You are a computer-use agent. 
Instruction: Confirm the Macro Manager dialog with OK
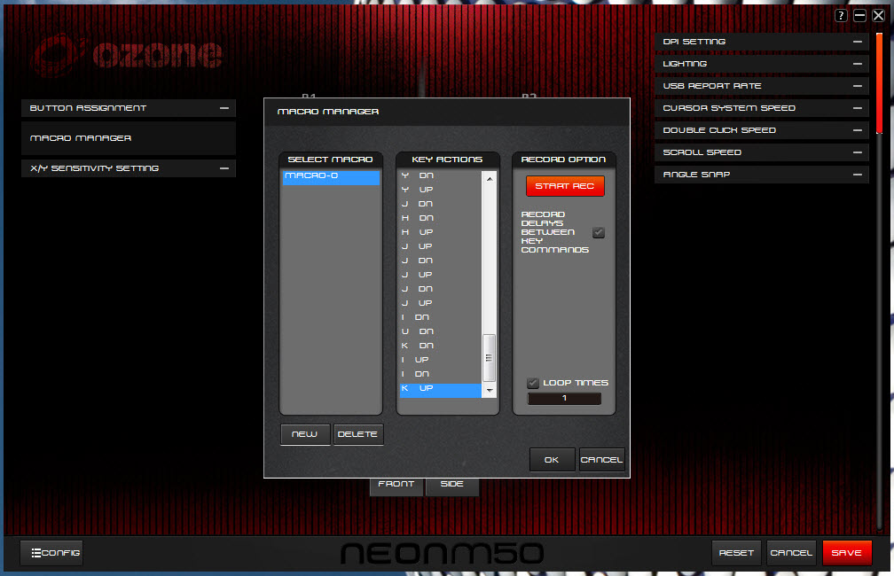(552, 460)
